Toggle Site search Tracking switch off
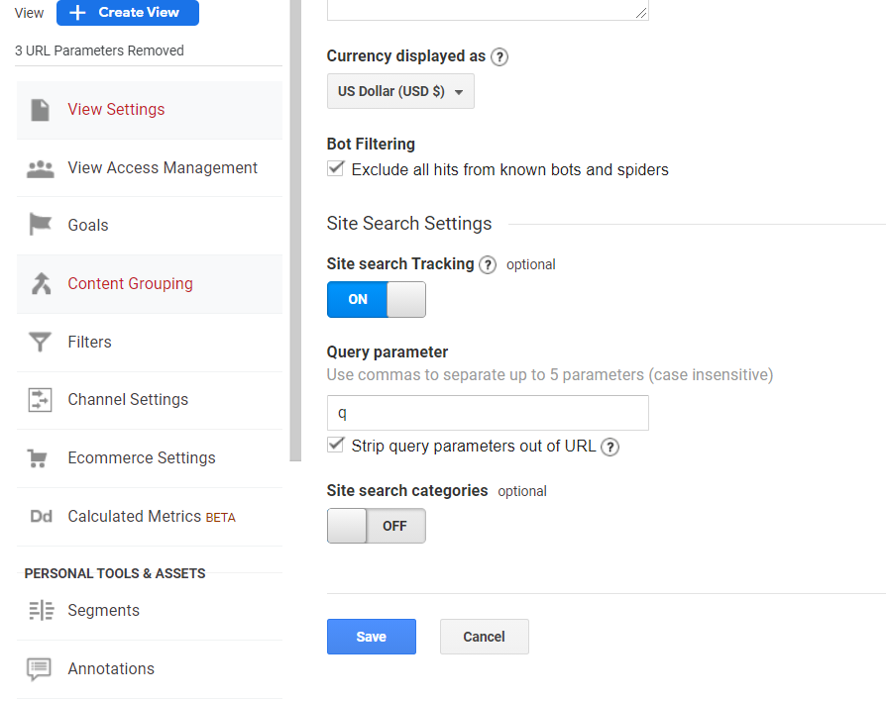This screenshot has height=701, width=886. point(377,300)
